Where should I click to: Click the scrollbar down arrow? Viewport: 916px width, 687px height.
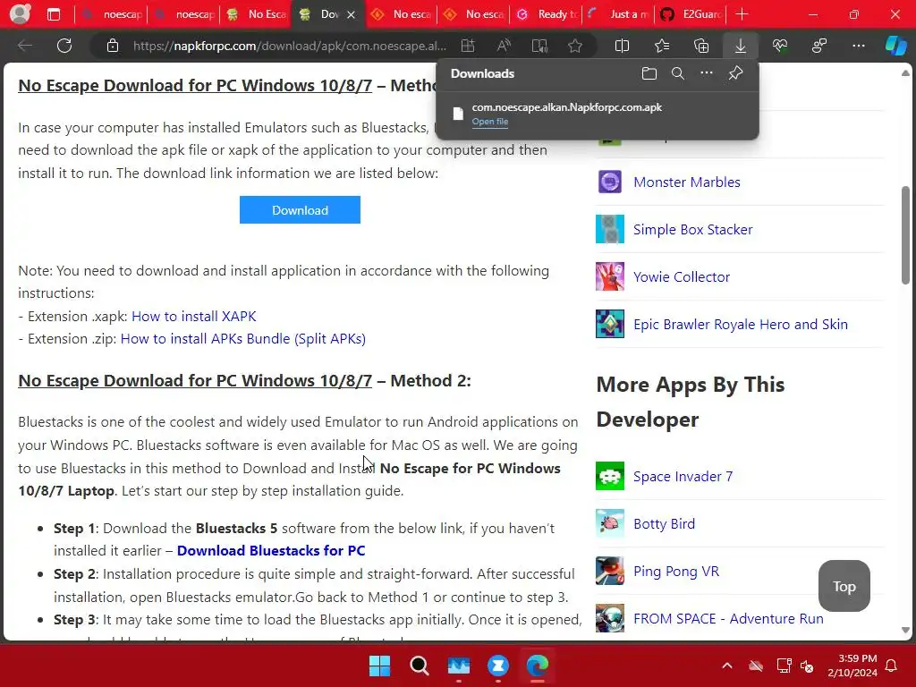(x=905, y=631)
